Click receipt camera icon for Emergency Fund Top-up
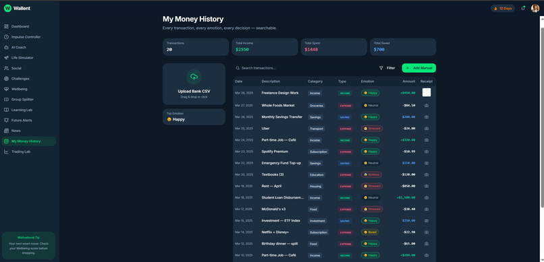The image size is (544, 262). [427, 163]
